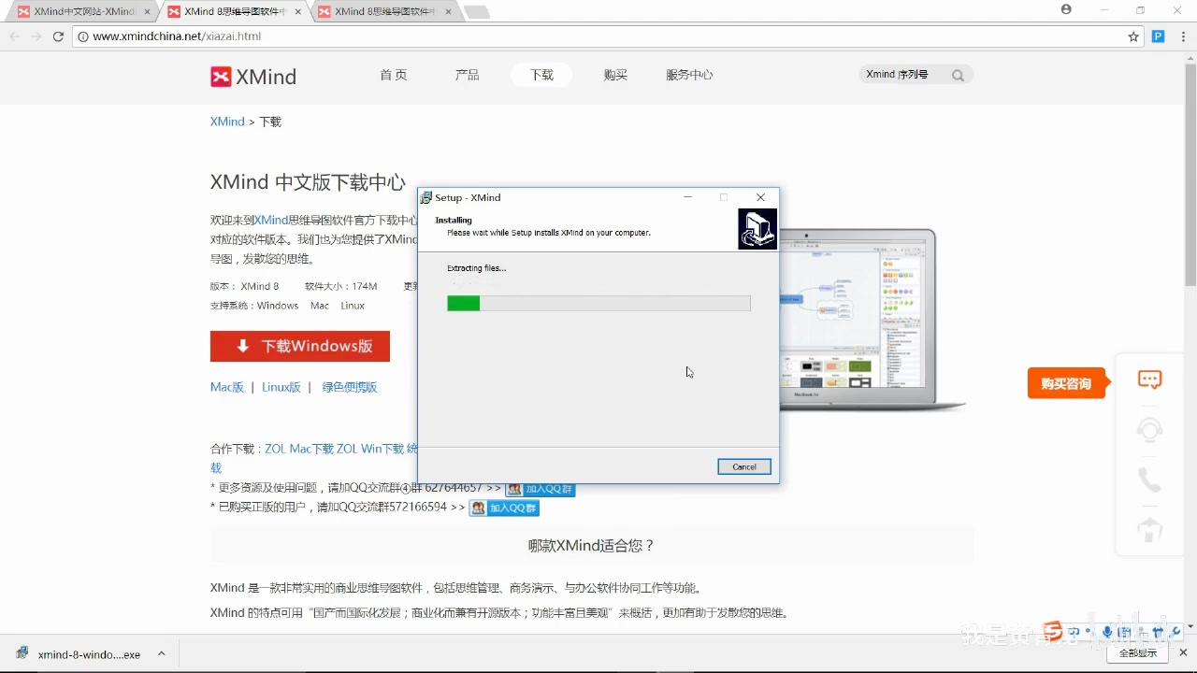Open the 购买 navigation item
The width and height of the screenshot is (1197, 673).
pos(615,75)
